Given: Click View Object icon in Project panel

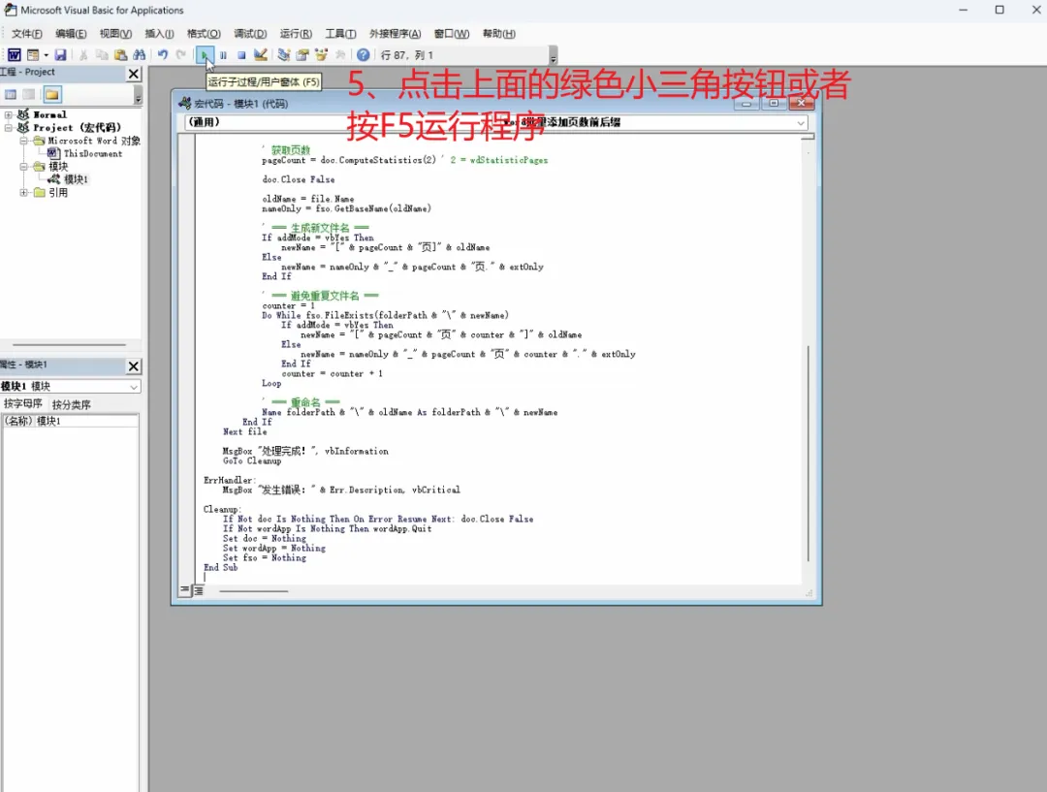Looking at the screenshot, I should click(29, 94).
